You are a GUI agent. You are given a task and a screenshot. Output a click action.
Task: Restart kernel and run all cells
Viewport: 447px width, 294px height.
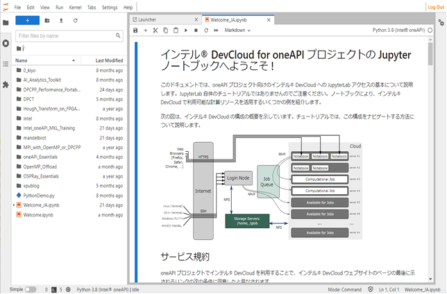coord(216,31)
